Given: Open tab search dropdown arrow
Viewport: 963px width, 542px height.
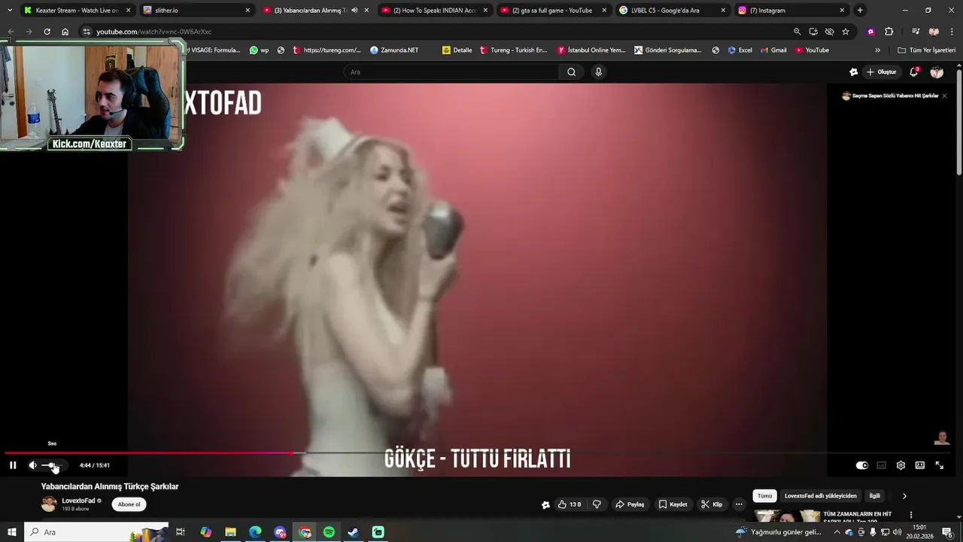Looking at the screenshot, I should point(10,11).
